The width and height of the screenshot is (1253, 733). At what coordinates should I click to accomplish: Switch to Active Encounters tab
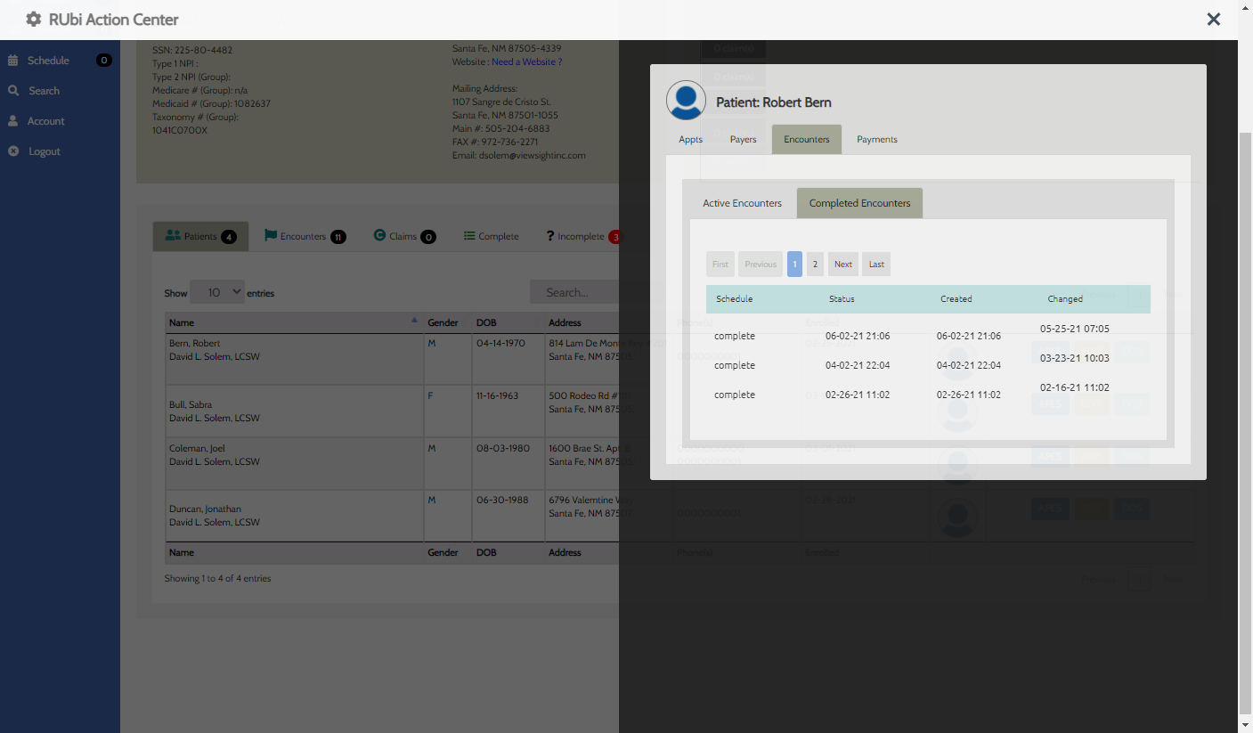(x=742, y=203)
